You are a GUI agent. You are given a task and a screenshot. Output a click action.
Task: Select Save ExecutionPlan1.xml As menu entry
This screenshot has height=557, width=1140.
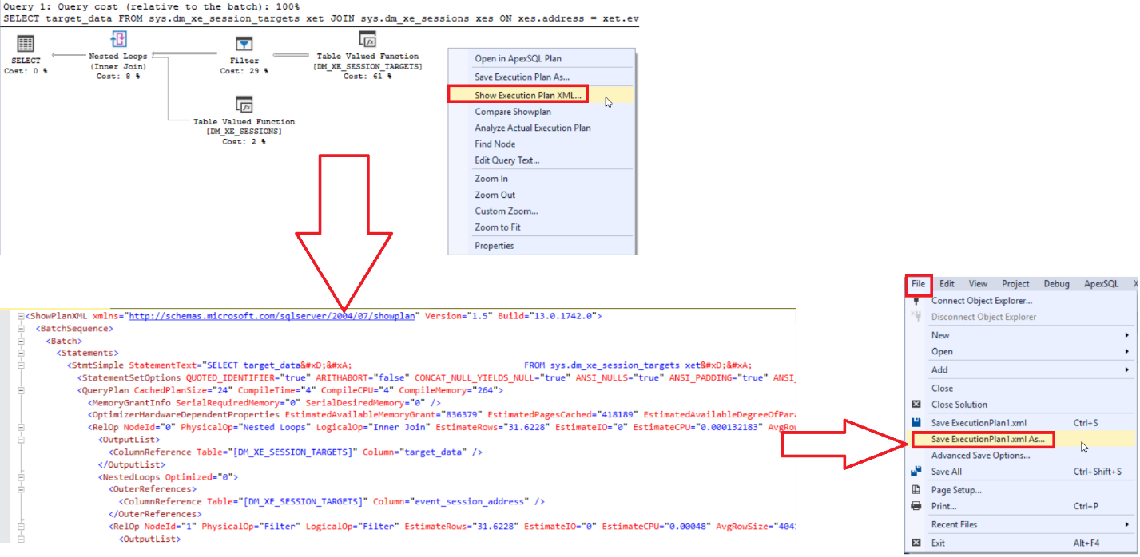(x=987, y=439)
